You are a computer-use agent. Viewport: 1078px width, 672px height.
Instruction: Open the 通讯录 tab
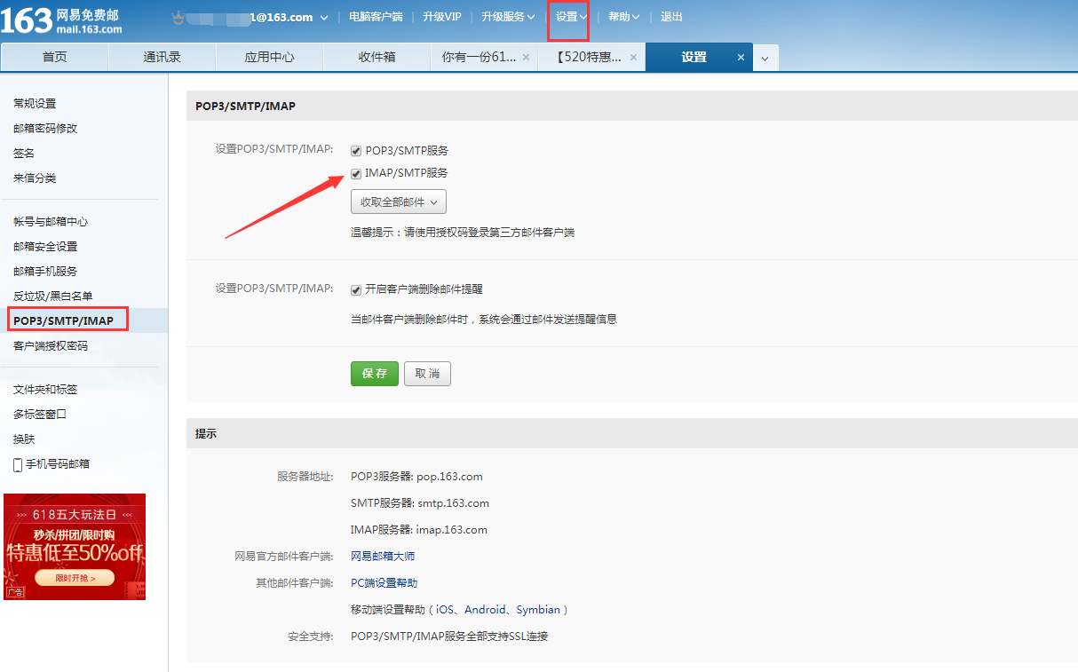coord(162,56)
